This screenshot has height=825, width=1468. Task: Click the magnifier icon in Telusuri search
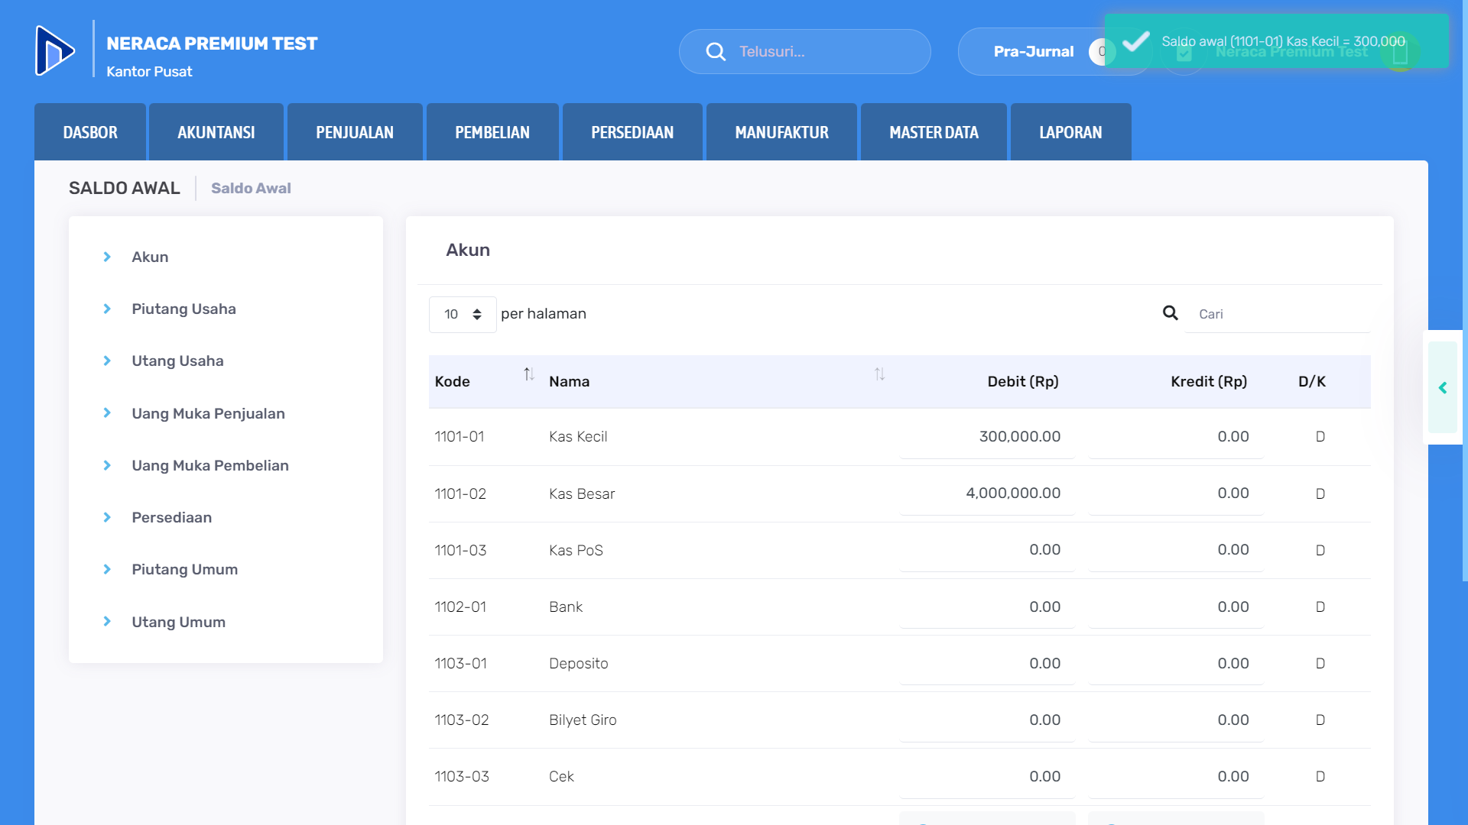(x=716, y=51)
